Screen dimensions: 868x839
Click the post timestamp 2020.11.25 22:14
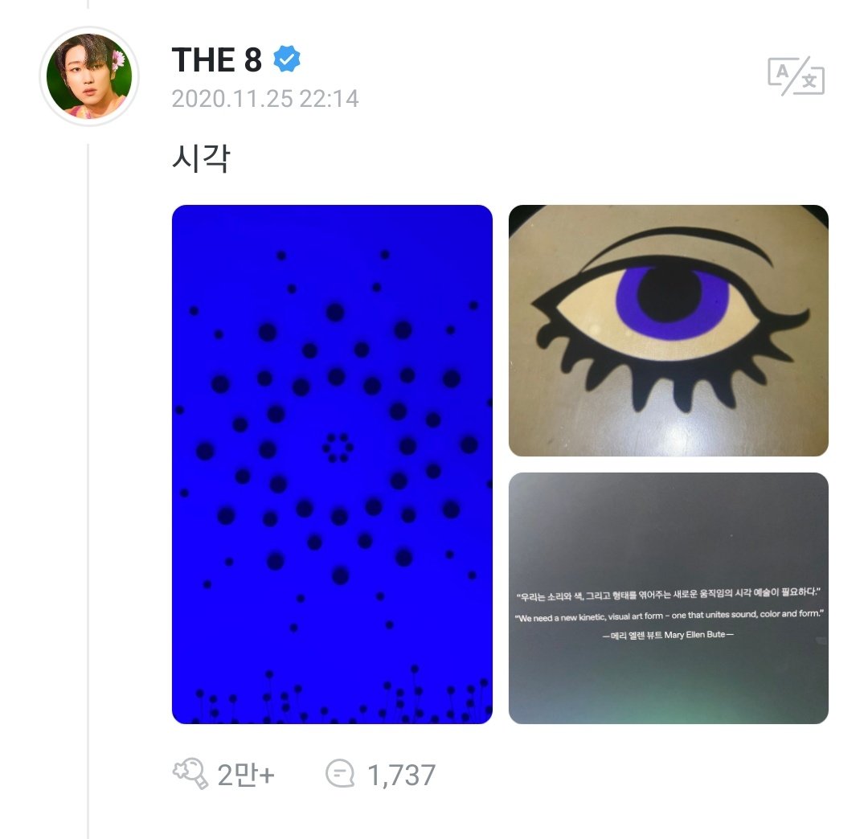(x=265, y=99)
